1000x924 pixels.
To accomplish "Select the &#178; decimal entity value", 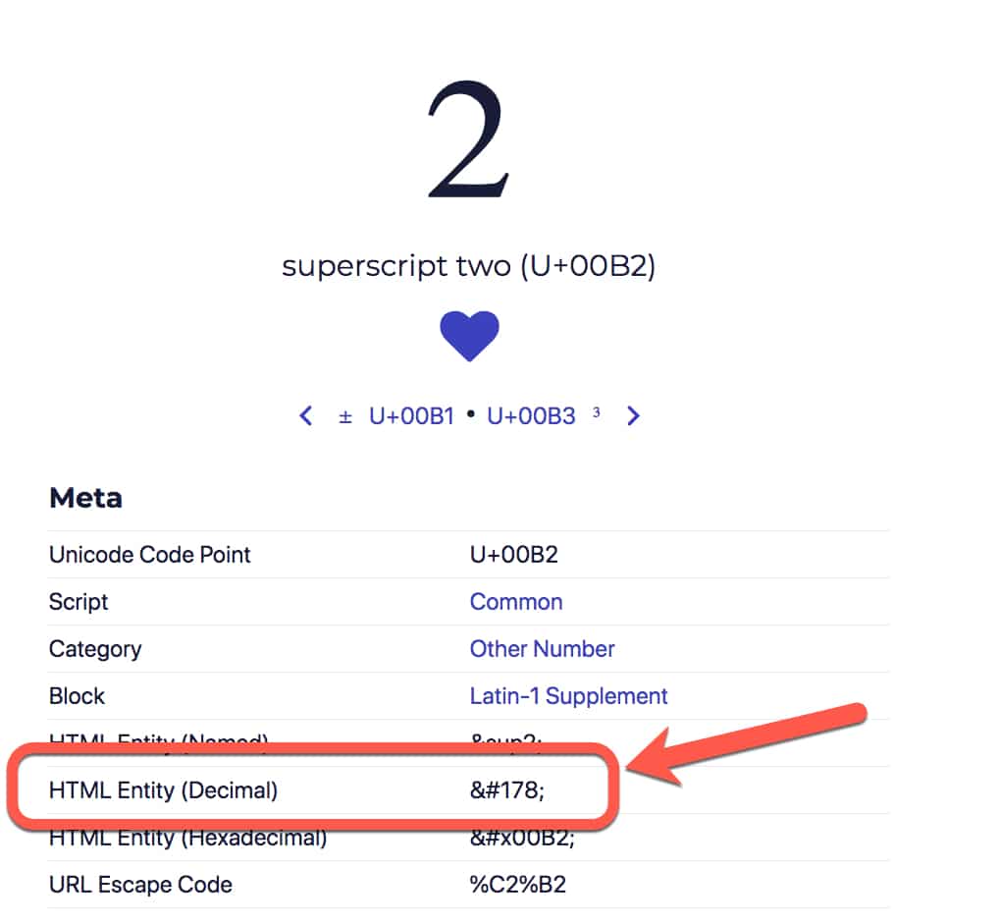I will click(507, 790).
